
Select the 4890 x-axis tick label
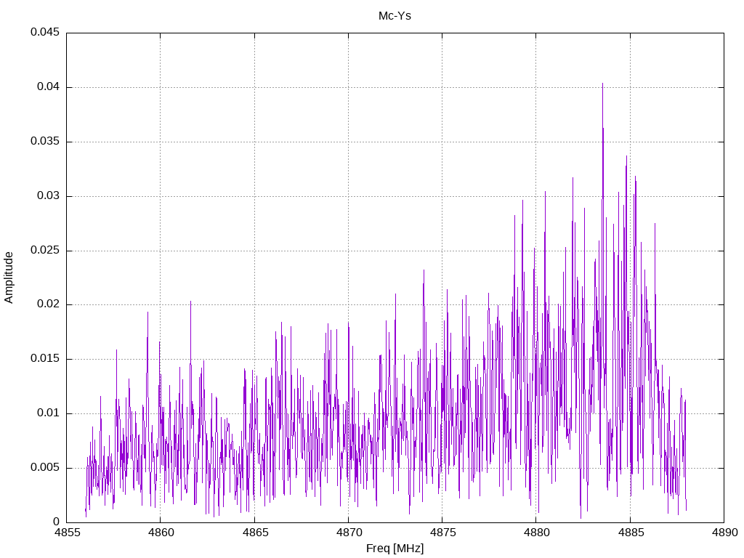click(724, 533)
